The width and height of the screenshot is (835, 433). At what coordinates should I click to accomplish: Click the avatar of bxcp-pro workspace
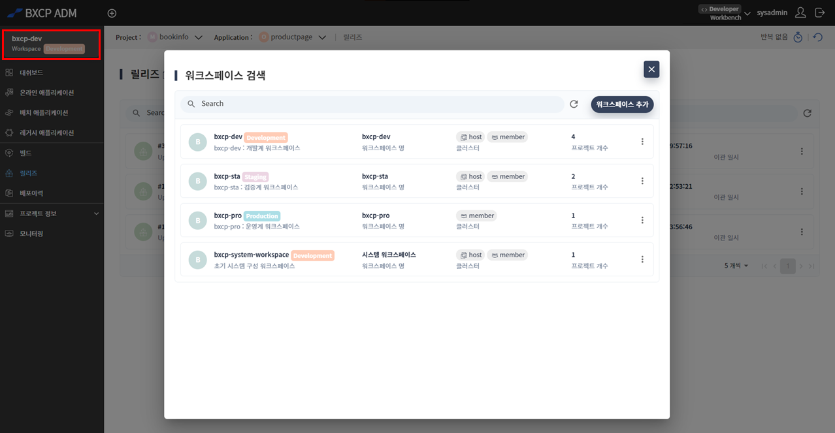[197, 220]
